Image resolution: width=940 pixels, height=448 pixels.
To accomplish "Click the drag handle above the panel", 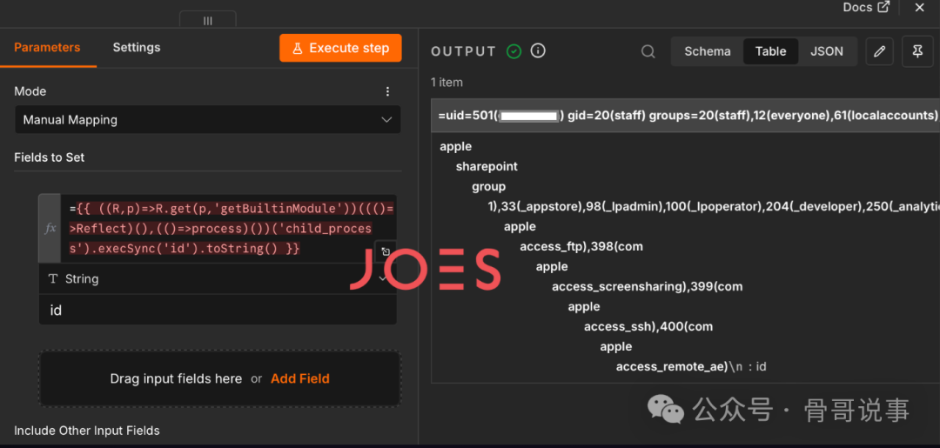I will pos(208,20).
